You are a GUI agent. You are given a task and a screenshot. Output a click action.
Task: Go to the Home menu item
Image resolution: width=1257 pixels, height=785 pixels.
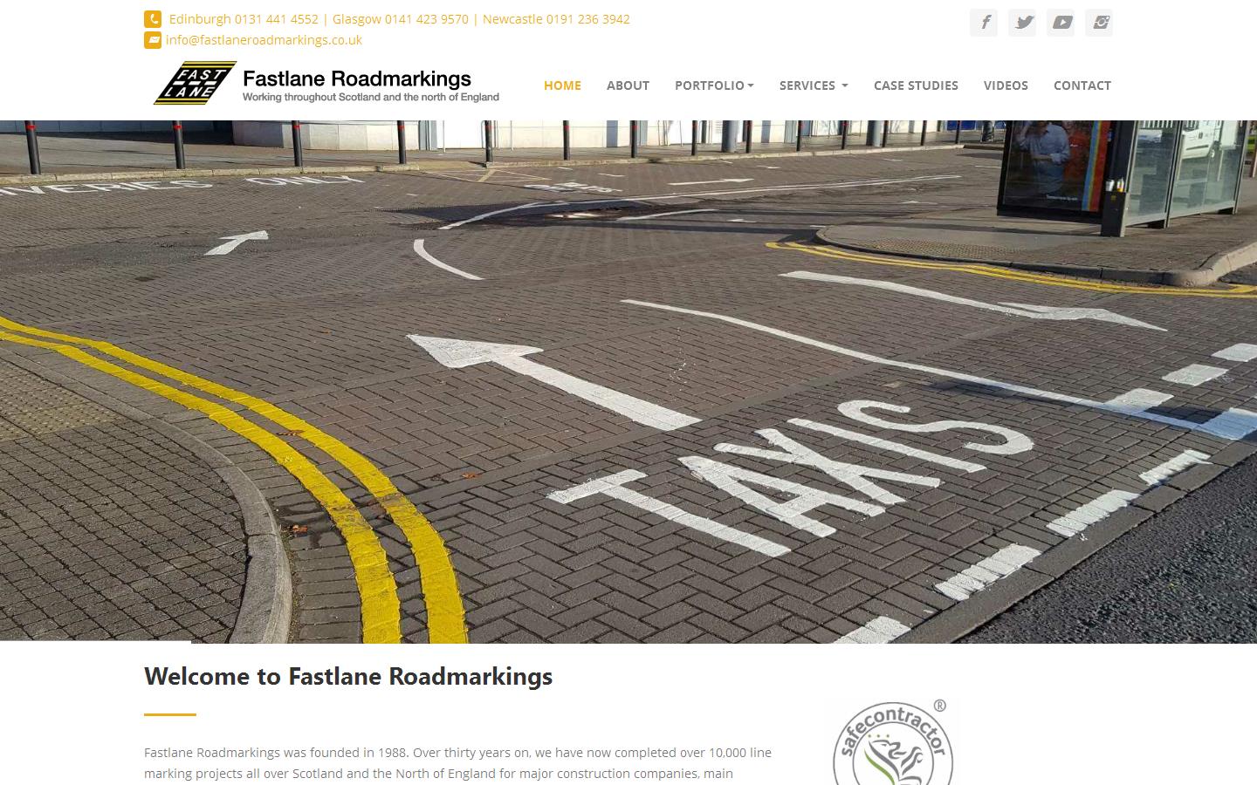pos(562,85)
